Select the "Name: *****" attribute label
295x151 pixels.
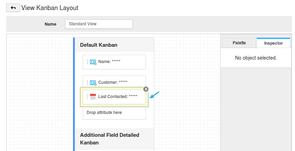[x=109, y=62]
